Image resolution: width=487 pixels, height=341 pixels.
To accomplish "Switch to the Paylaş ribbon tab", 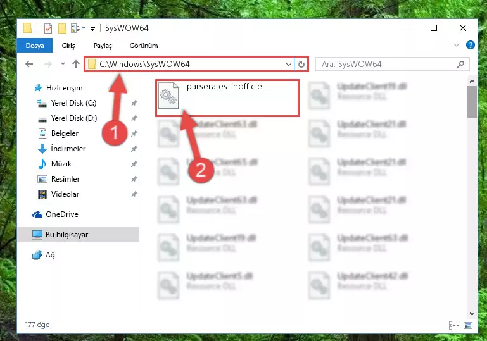I will pyautogui.click(x=103, y=46).
